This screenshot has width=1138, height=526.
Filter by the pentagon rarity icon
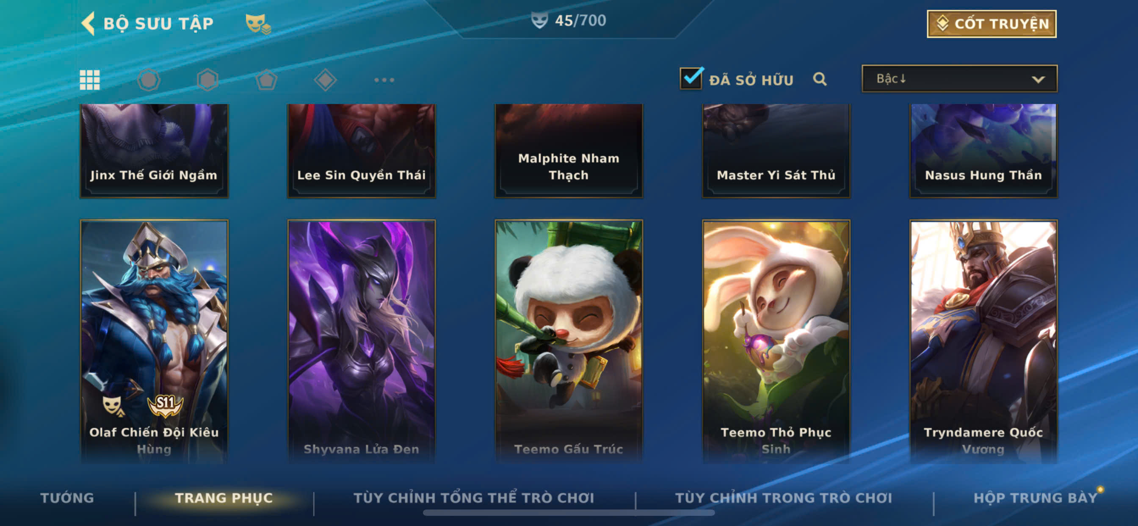266,80
